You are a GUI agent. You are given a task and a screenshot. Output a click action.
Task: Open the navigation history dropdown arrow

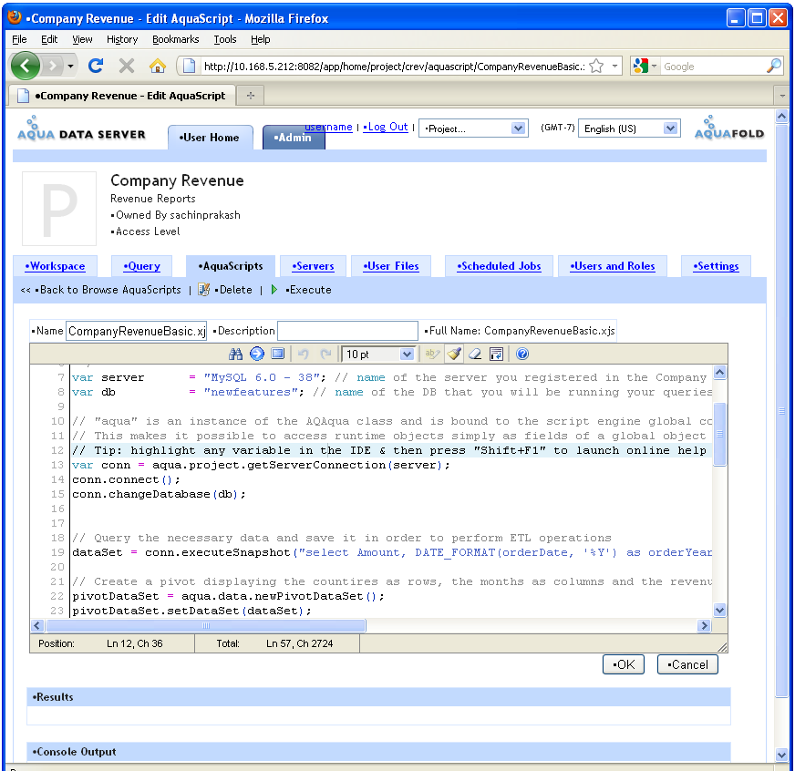pyautogui.click(x=70, y=66)
